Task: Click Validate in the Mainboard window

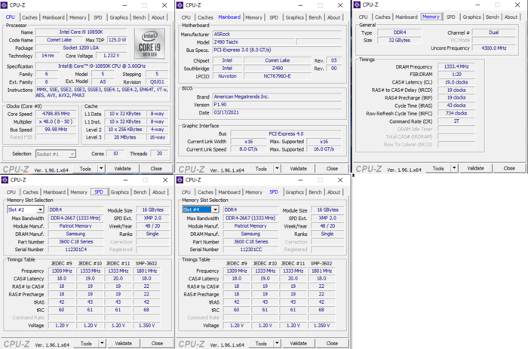Action: point(299,169)
